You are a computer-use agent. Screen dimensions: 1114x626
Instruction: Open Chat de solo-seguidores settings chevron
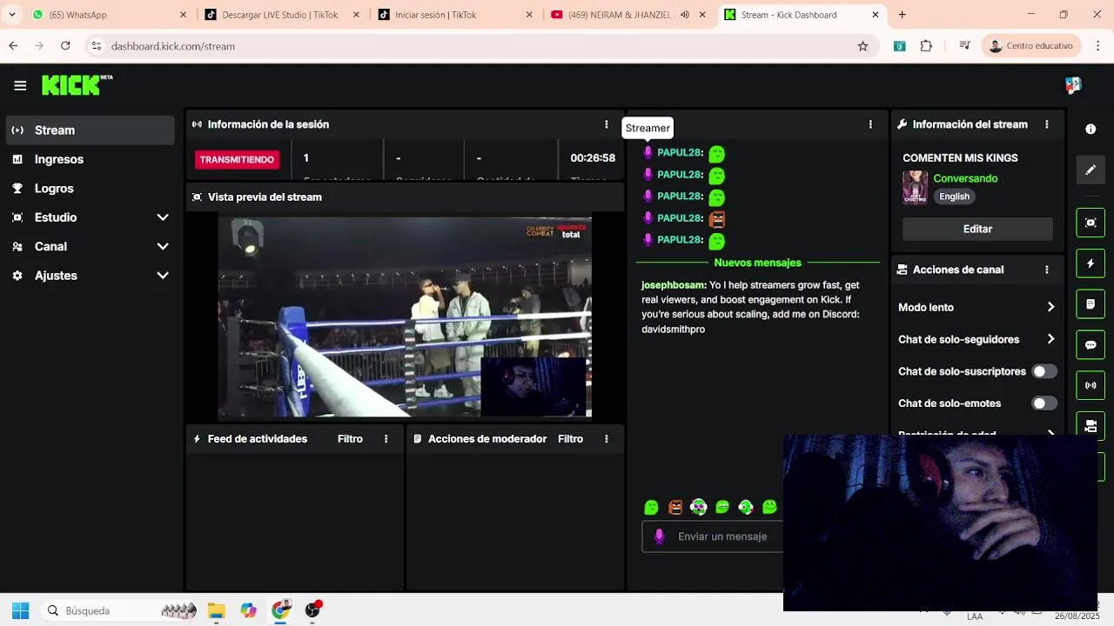pos(1050,339)
